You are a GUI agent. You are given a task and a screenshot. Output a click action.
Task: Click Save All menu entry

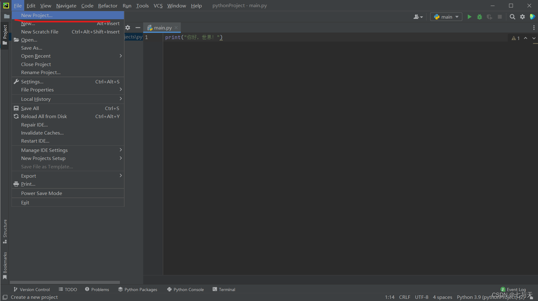68,108
